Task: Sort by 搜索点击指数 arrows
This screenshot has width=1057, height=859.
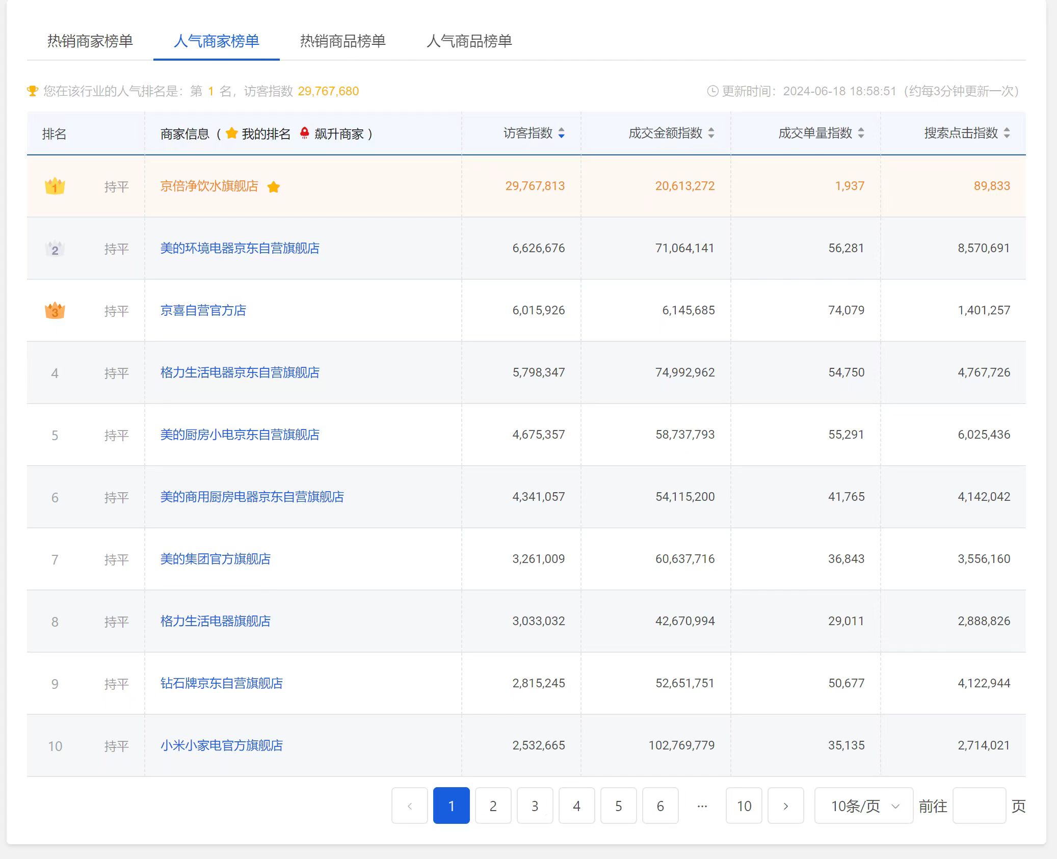Action: coord(1007,133)
